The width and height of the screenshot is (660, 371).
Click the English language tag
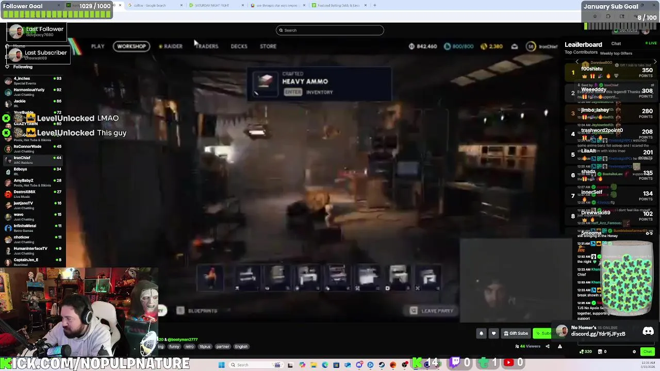[x=241, y=347]
